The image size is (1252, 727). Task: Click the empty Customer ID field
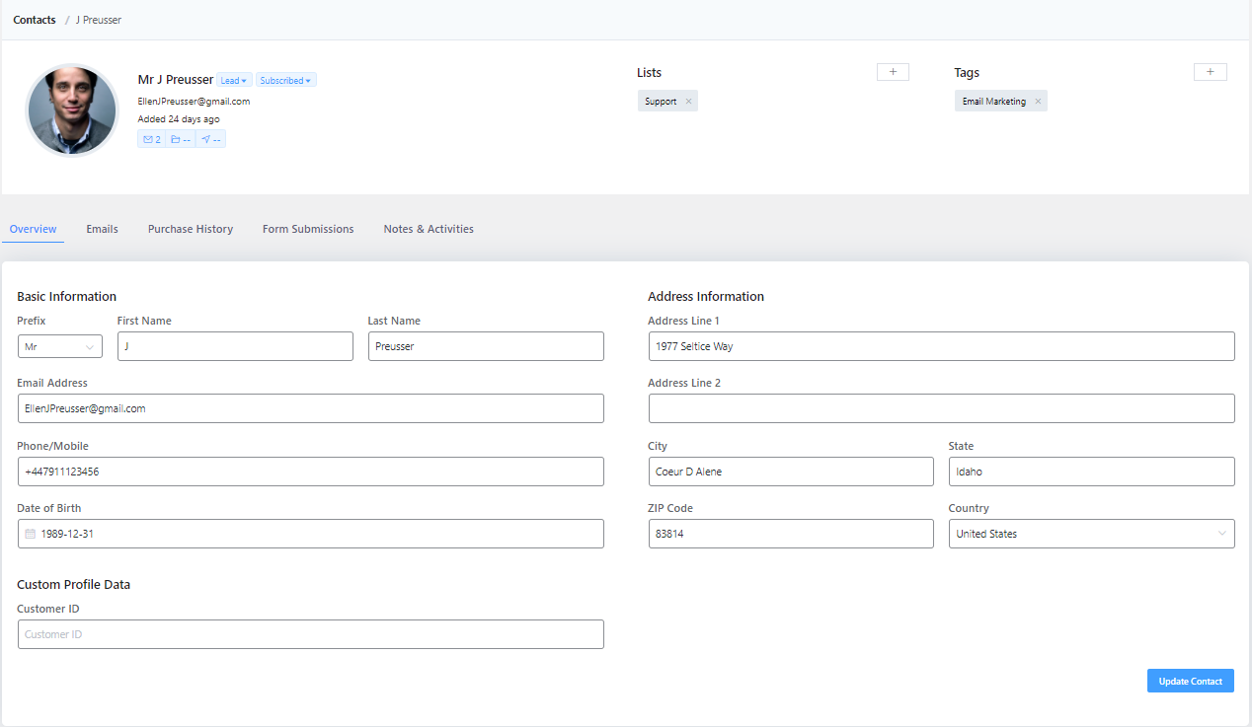click(x=310, y=634)
